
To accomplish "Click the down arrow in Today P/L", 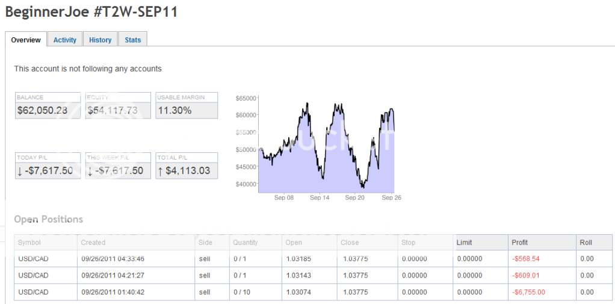I will tap(20, 171).
